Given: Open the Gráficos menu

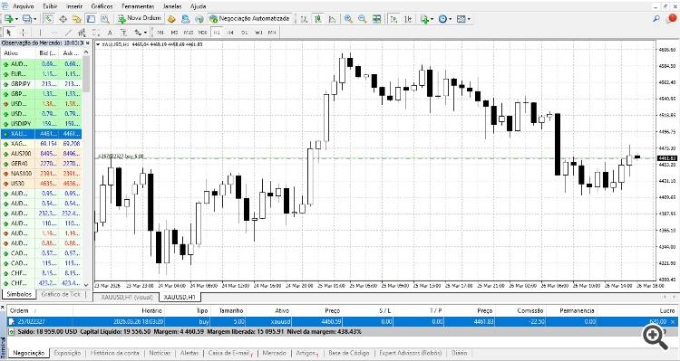Looking at the screenshot, I should (x=102, y=6).
